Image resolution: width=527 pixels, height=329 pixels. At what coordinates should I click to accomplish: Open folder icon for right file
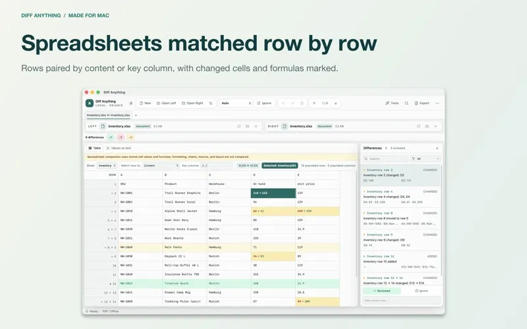[x=427, y=126]
